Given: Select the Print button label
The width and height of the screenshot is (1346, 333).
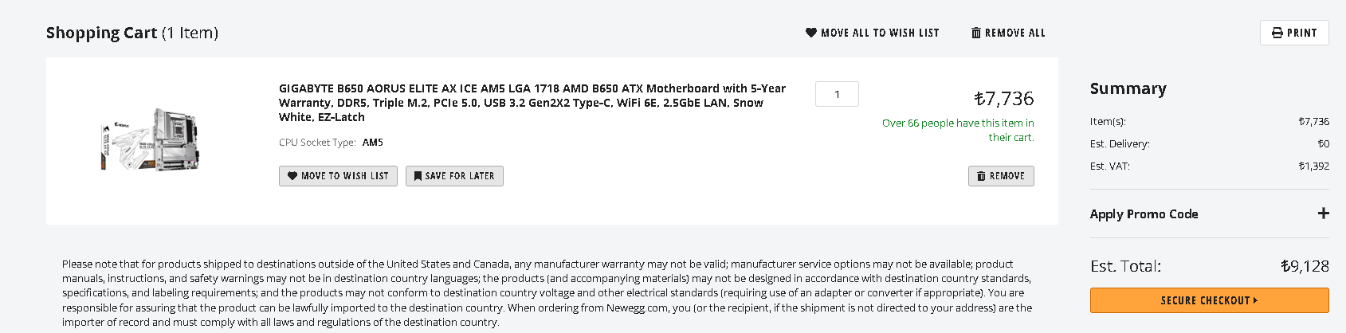Looking at the screenshot, I should point(1301,33).
